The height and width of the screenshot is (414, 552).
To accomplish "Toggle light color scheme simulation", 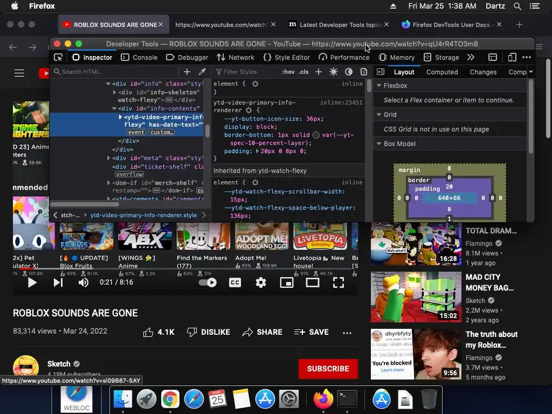I will point(333,72).
